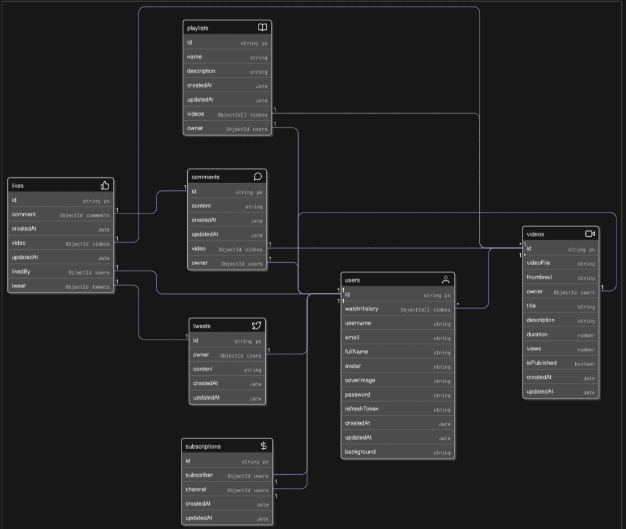Image resolution: width=626 pixels, height=529 pixels.
Task: Click the content row in comments table
Action: [x=227, y=206]
